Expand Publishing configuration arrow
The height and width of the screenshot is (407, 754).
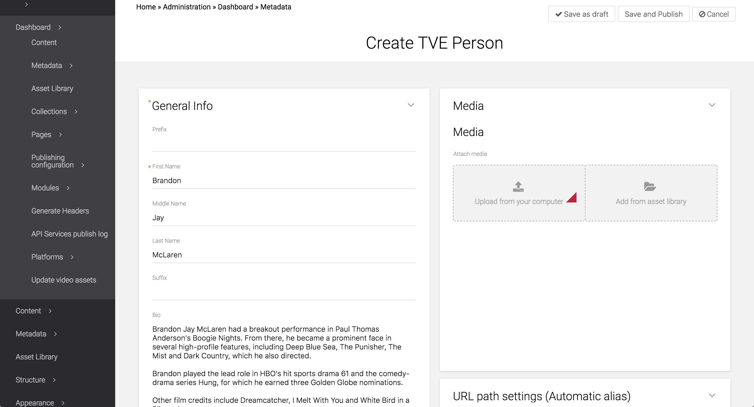(x=83, y=165)
